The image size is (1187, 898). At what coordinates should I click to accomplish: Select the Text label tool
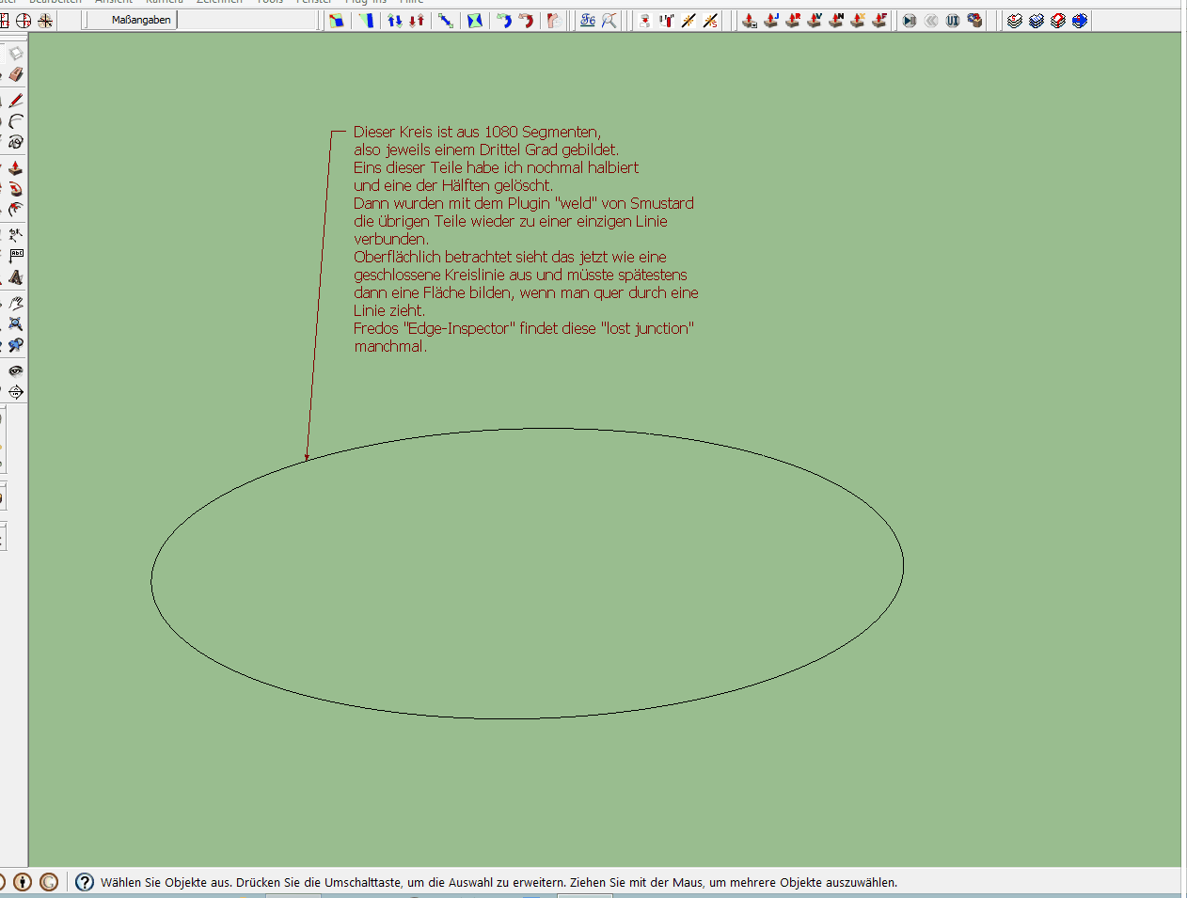[x=16, y=256]
